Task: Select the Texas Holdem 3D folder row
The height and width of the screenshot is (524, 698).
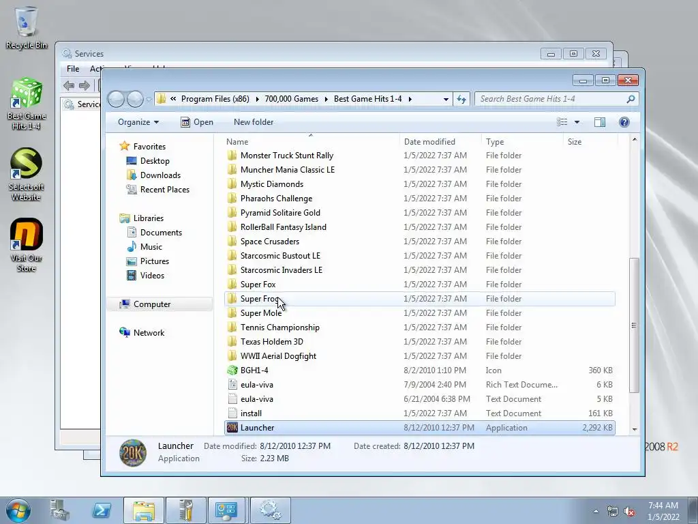Action: pos(420,342)
